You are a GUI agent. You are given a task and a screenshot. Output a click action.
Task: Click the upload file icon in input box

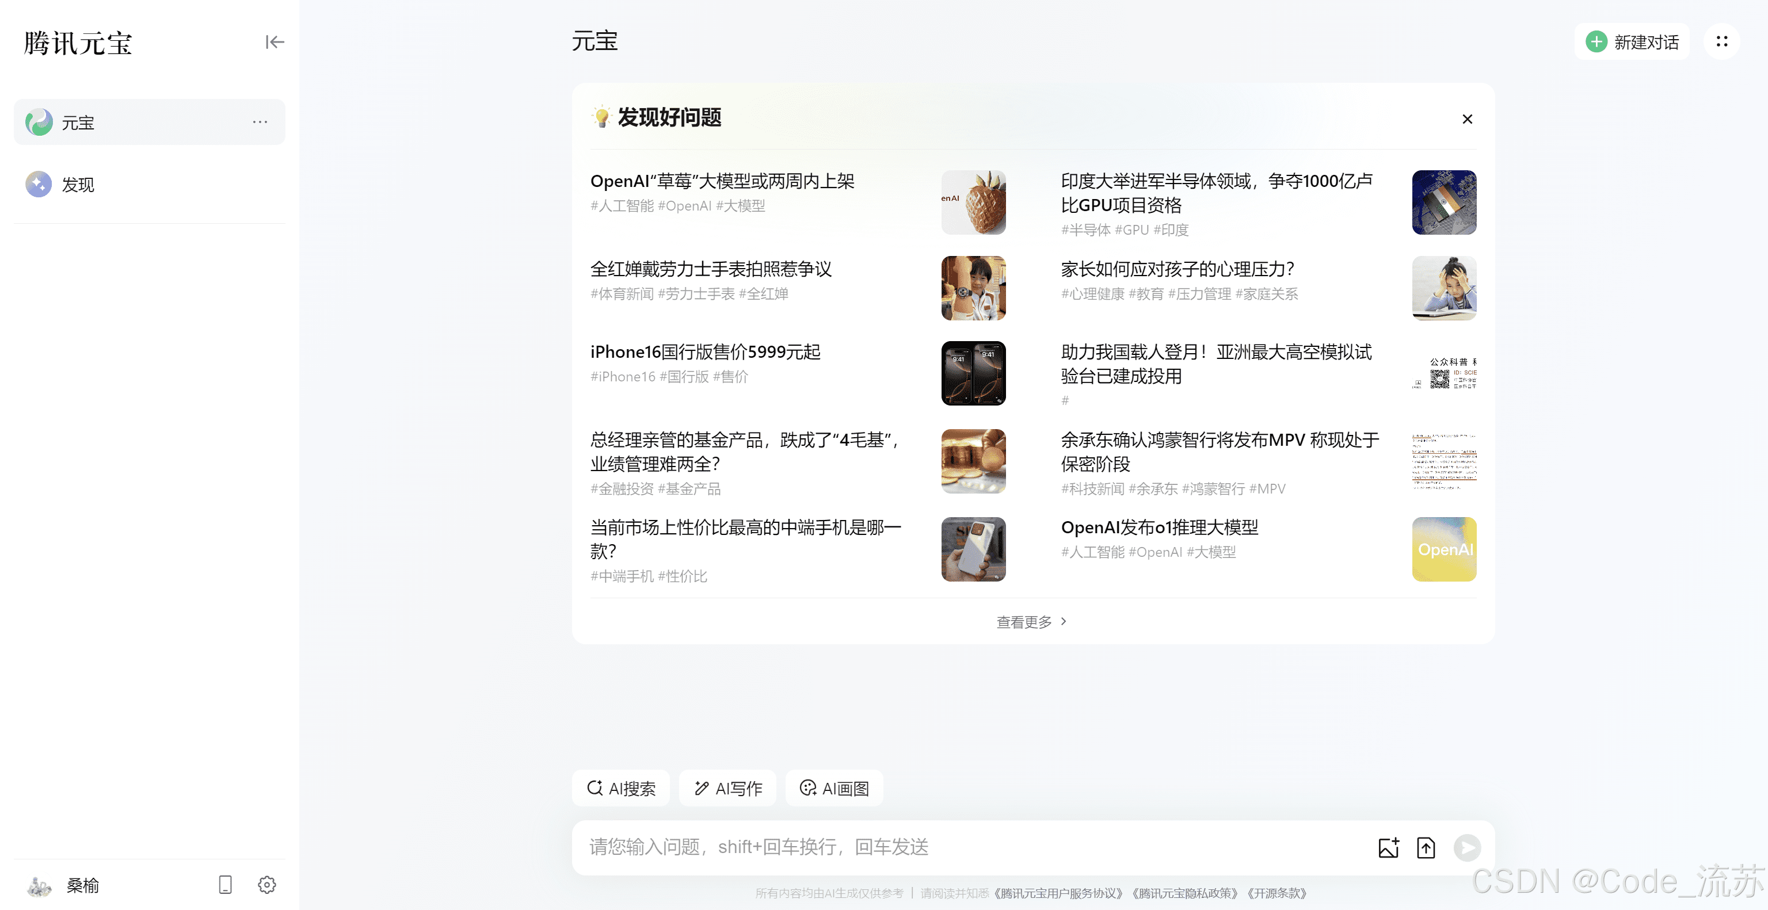1426,848
